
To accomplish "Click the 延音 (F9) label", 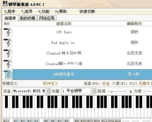I will [x=92, y=84].
